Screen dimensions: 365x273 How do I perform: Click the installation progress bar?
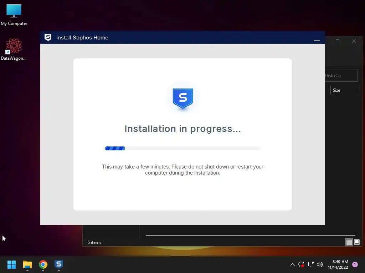[182, 148]
